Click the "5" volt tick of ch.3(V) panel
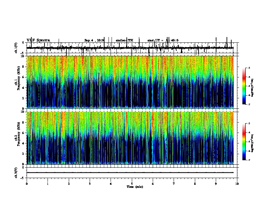 pos(23,168)
